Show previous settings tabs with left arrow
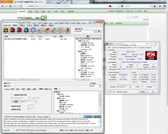This screenshot has width=168, height=134. click(x=48, y=89)
